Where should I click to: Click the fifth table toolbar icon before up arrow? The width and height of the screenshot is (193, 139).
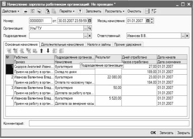click(x=35, y=51)
